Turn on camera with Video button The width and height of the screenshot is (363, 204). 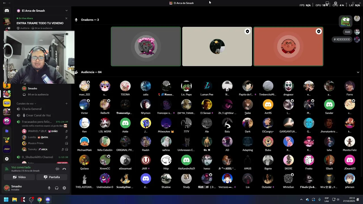tap(19, 177)
